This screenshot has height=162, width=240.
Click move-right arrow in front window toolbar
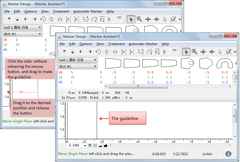pyautogui.click(x=89, y=52)
